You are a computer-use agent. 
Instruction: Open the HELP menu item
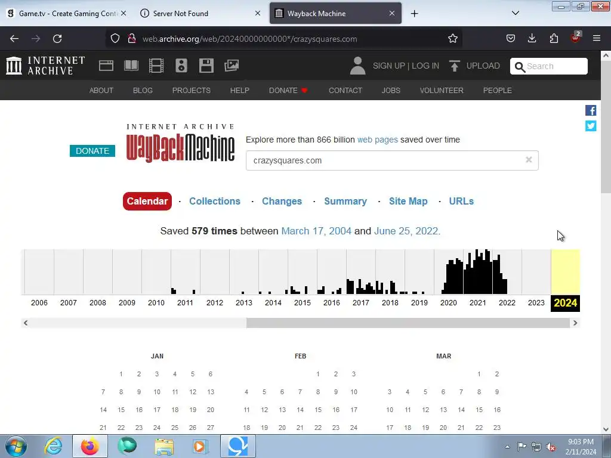pyautogui.click(x=240, y=91)
